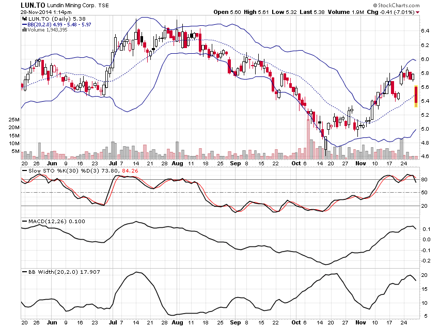Viewport: 439px width, 327px height.
Task: Click the 15 BB Width axis label
Action: (424, 289)
